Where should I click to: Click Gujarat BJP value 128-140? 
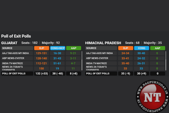tap(41, 58)
